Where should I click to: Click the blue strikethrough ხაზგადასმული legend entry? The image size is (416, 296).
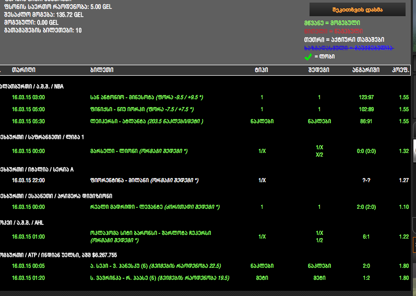(x=349, y=48)
